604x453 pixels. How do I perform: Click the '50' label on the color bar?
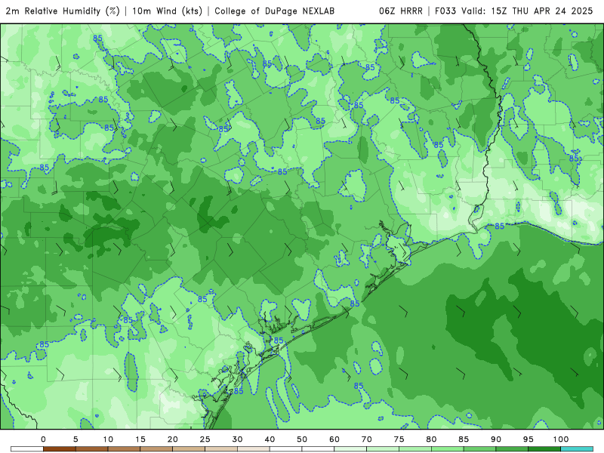click(x=302, y=439)
